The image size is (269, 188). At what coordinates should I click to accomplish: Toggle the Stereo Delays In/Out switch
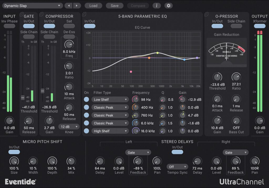(177, 152)
